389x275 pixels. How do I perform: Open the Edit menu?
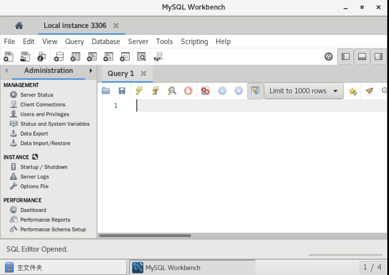28,41
